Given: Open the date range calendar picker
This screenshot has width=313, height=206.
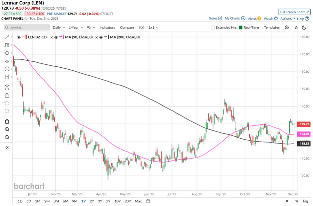Looking at the screenshot, I should pyautogui.click(x=148, y=201).
